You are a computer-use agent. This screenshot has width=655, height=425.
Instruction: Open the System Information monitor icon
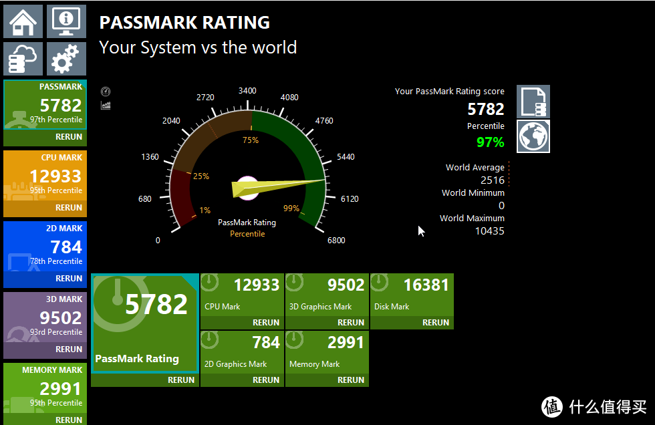point(66,21)
